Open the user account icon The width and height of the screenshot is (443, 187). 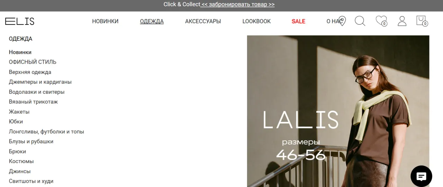click(x=402, y=21)
